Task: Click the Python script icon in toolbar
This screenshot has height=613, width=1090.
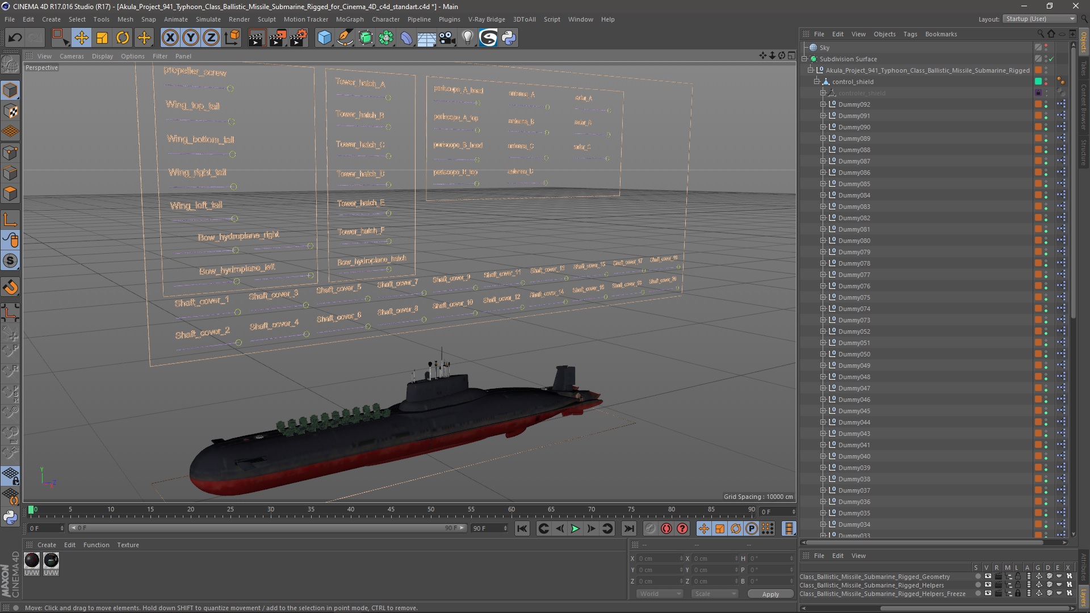Action: coord(509,38)
